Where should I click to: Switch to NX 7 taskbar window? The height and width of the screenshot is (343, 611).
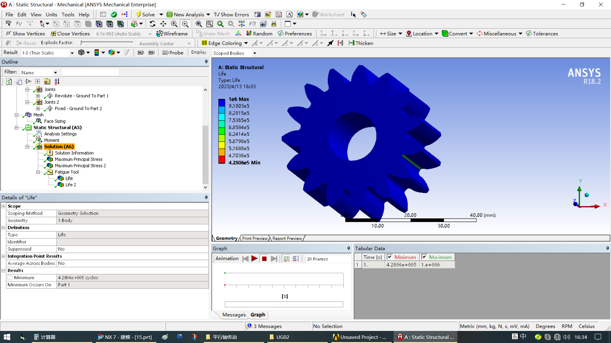(x=126, y=337)
